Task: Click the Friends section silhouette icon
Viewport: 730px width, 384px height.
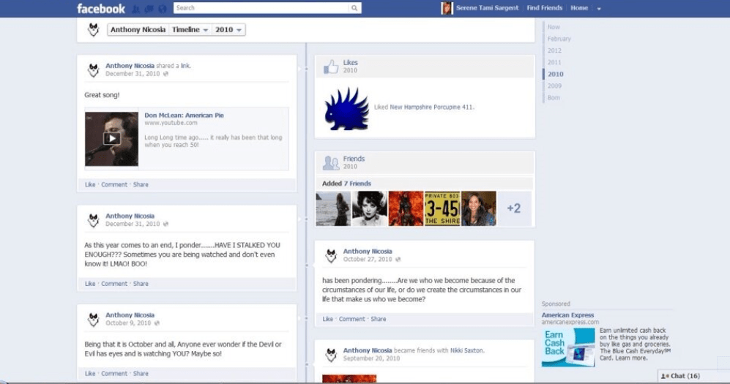Action: tap(331, 163)
